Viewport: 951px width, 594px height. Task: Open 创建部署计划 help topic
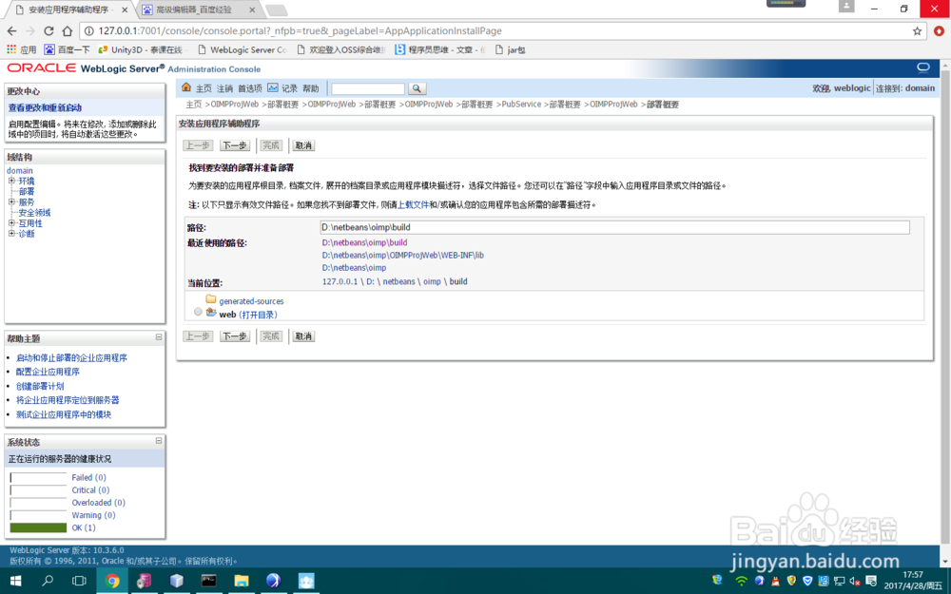(x=40, y=386)
